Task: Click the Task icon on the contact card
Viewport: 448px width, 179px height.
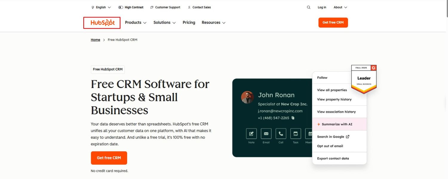Action: [295, 134]
